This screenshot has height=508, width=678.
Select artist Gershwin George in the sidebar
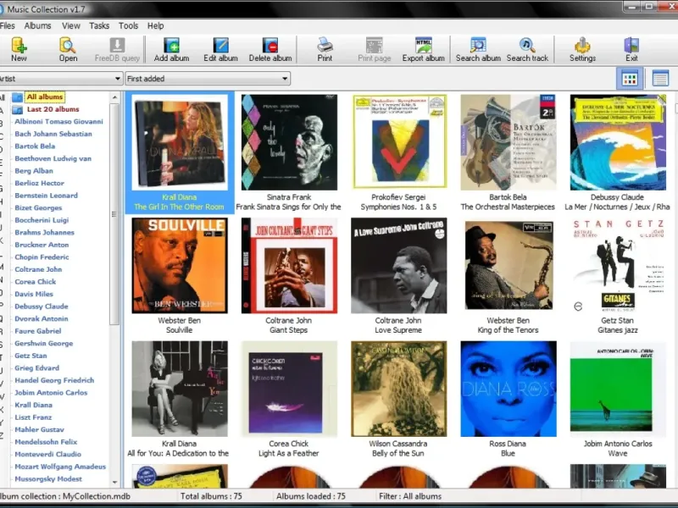(44, 344)
